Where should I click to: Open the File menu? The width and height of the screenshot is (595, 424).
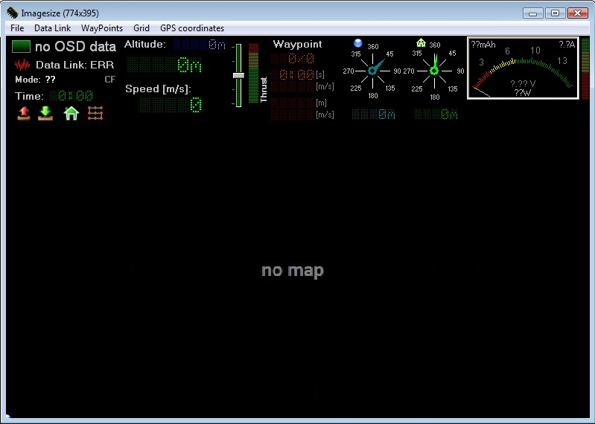17,28
